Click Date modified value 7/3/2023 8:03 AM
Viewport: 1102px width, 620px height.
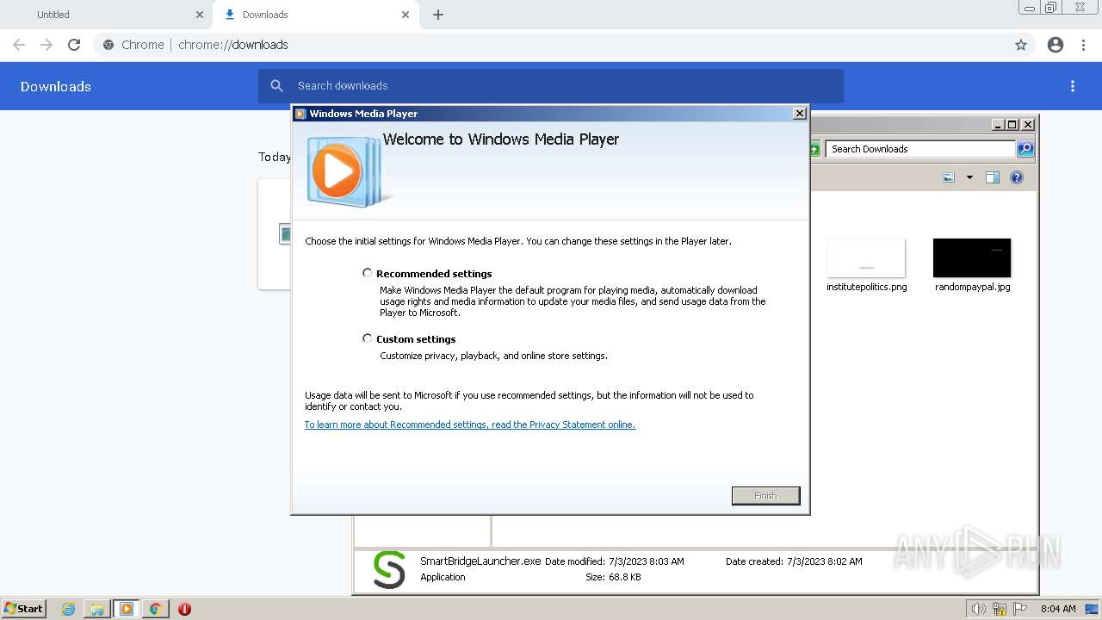click(x=647, y=561)
